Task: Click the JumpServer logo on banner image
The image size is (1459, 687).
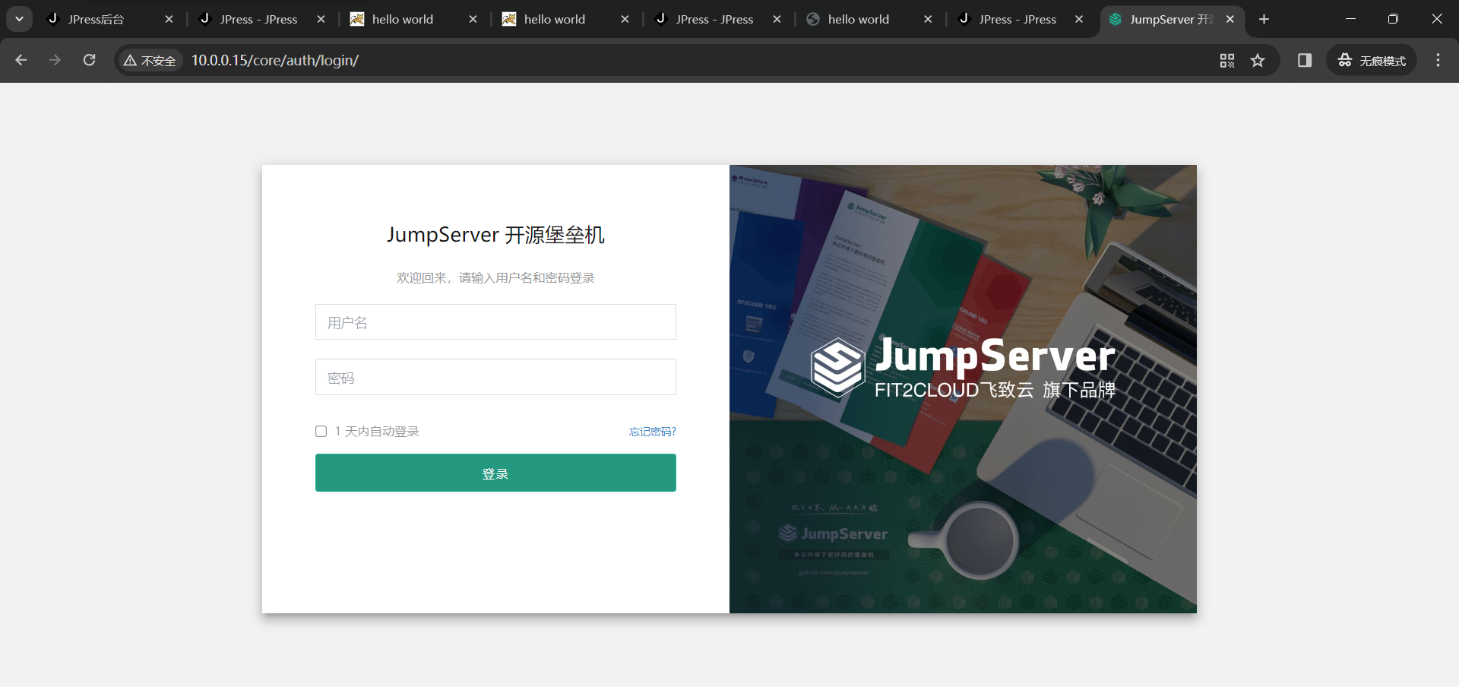Action: point(963,368)
